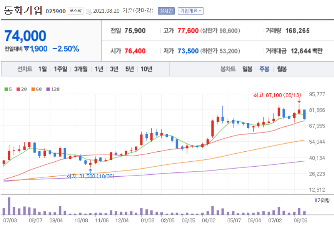Click the 코스닥 market badge
The width and height of the screenshot is (334, 227).
click(x=76, y=11)
